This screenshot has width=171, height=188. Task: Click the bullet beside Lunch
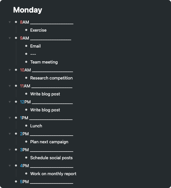[26, 126]
